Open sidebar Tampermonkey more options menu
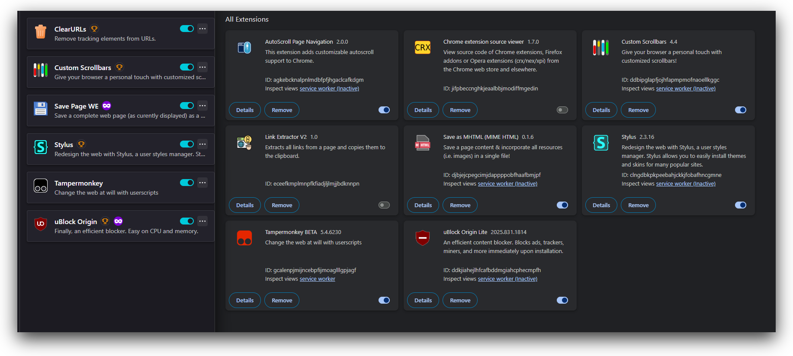 point(202,183)
